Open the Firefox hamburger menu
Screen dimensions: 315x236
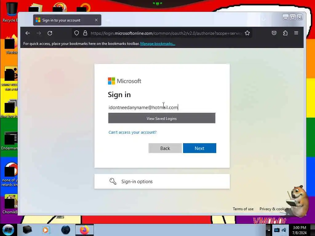[296, 33]
